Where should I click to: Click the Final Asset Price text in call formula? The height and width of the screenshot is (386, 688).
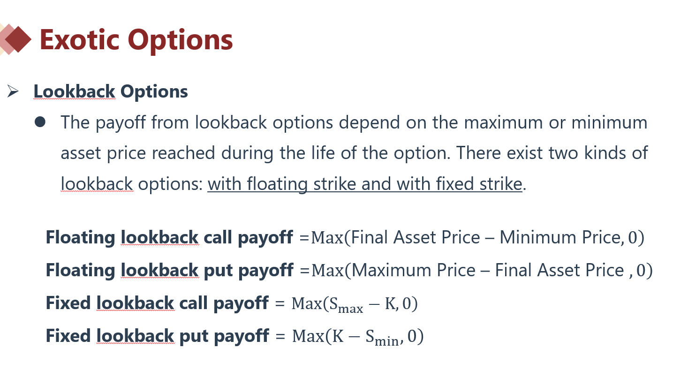click(416, 237)
